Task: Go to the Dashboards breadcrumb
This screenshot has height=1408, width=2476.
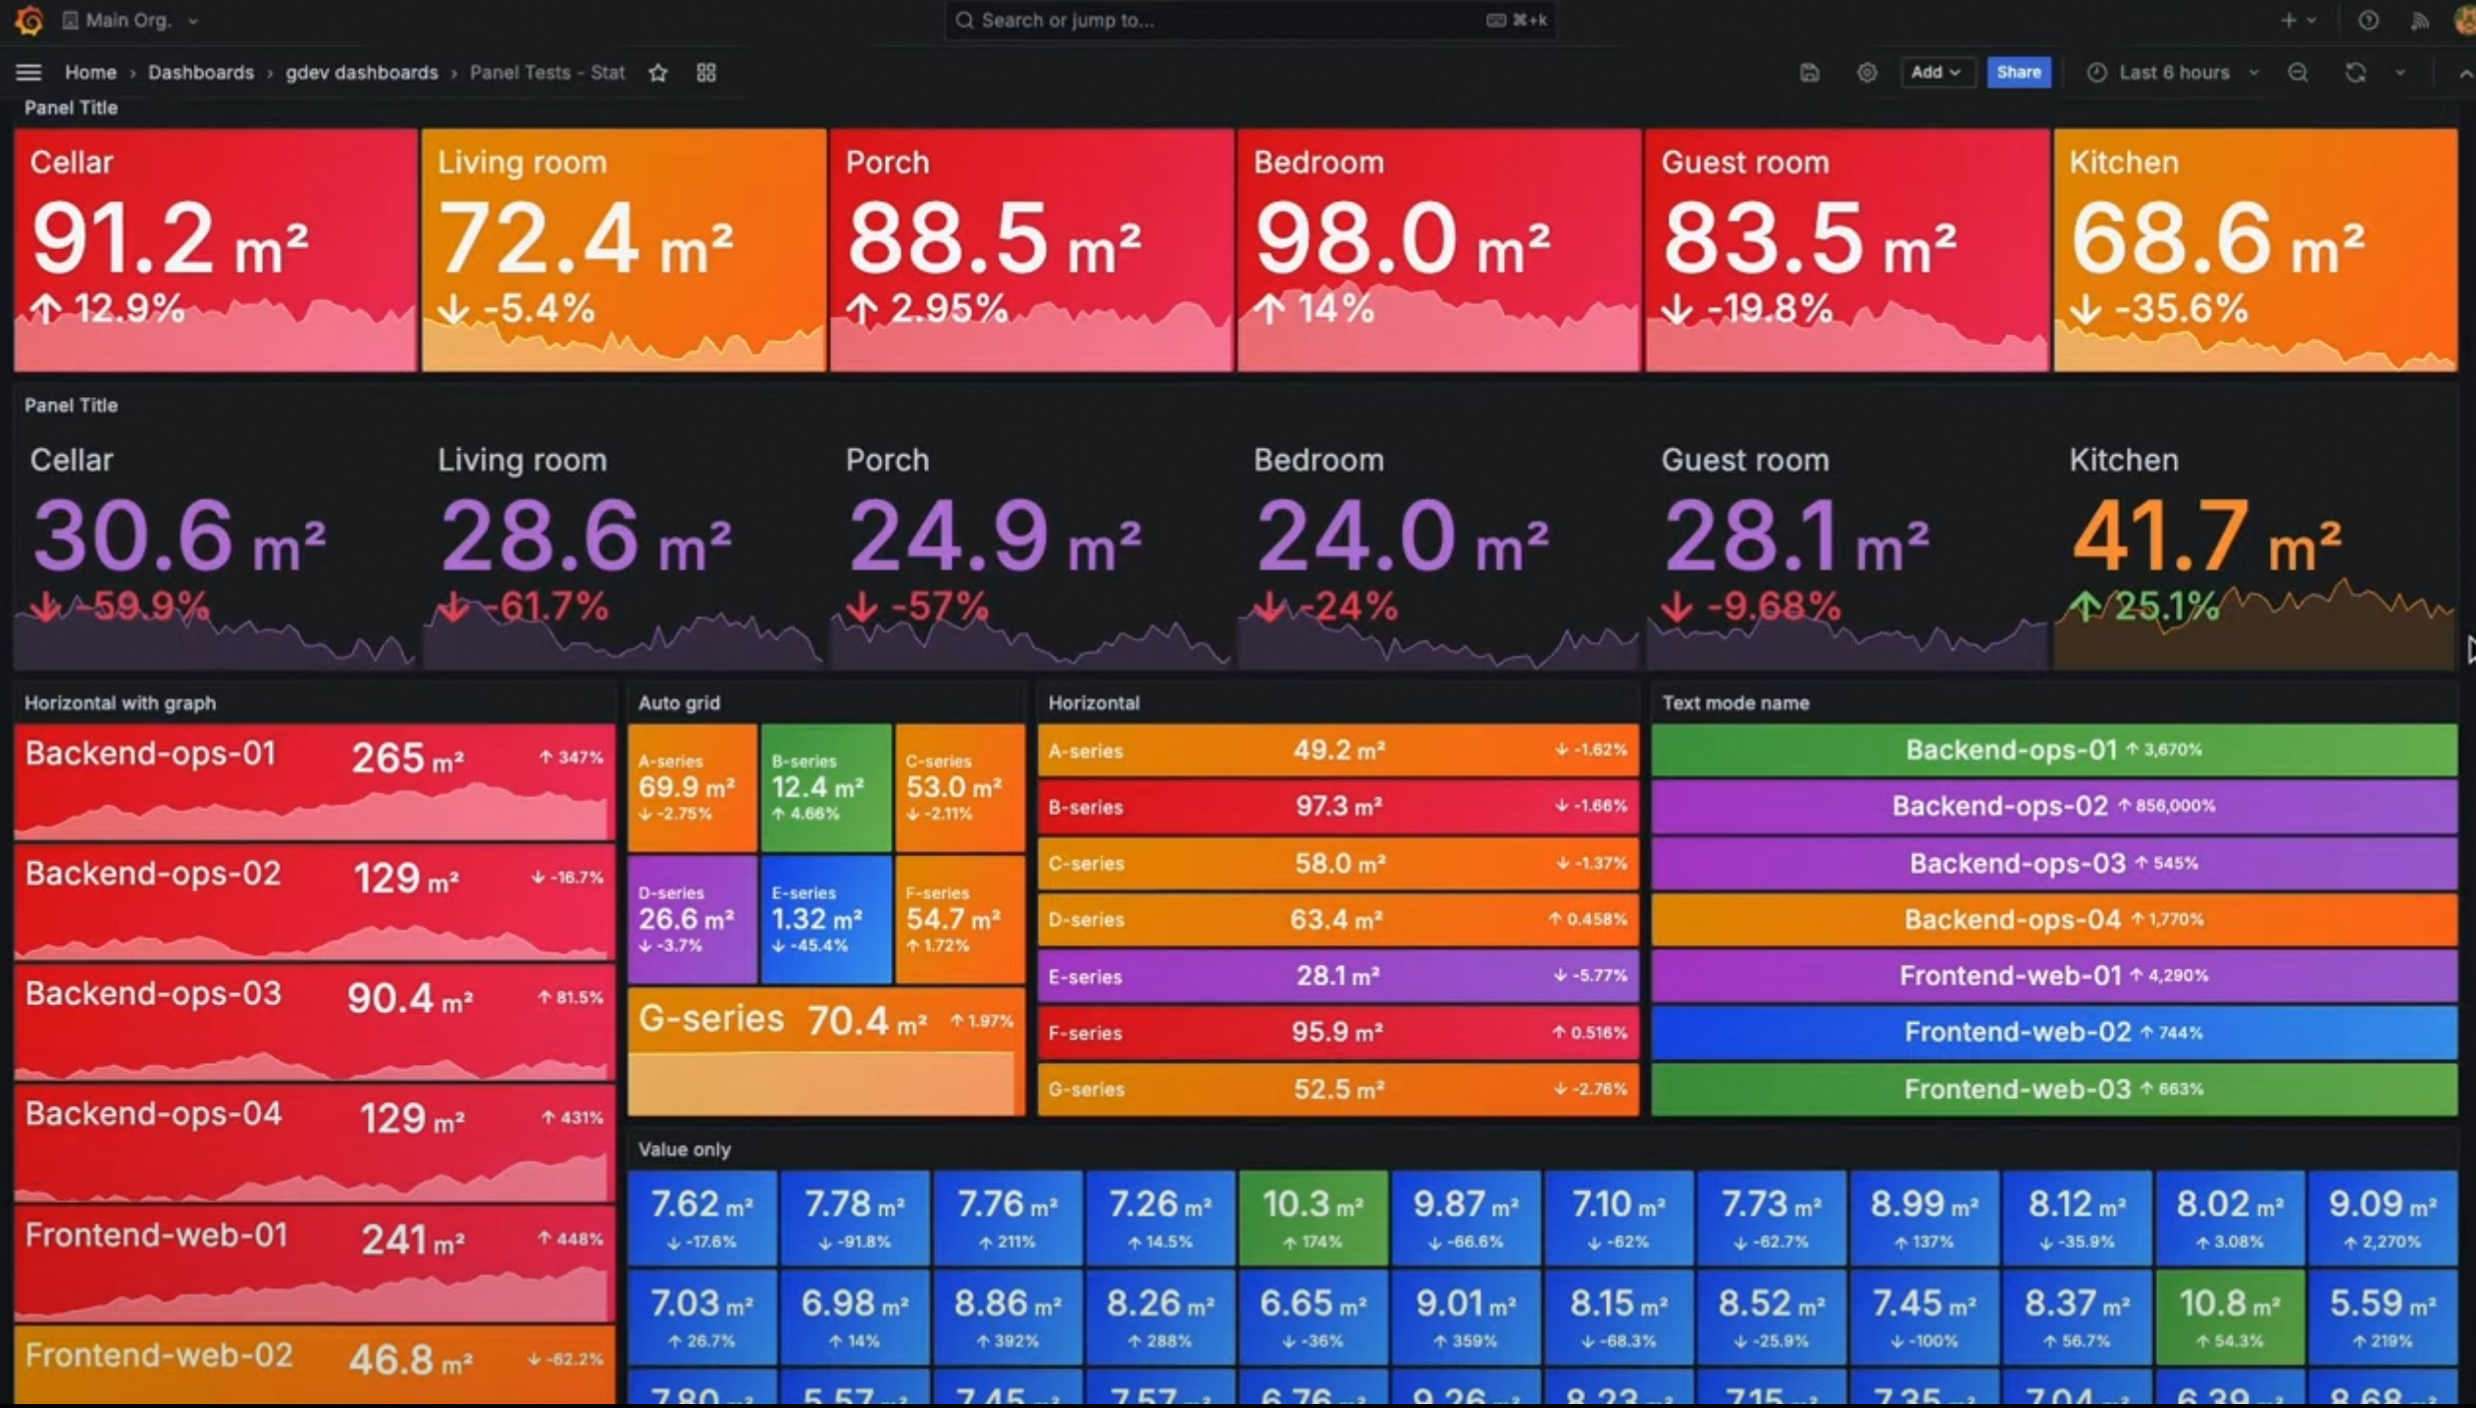Action: (200, 73)
